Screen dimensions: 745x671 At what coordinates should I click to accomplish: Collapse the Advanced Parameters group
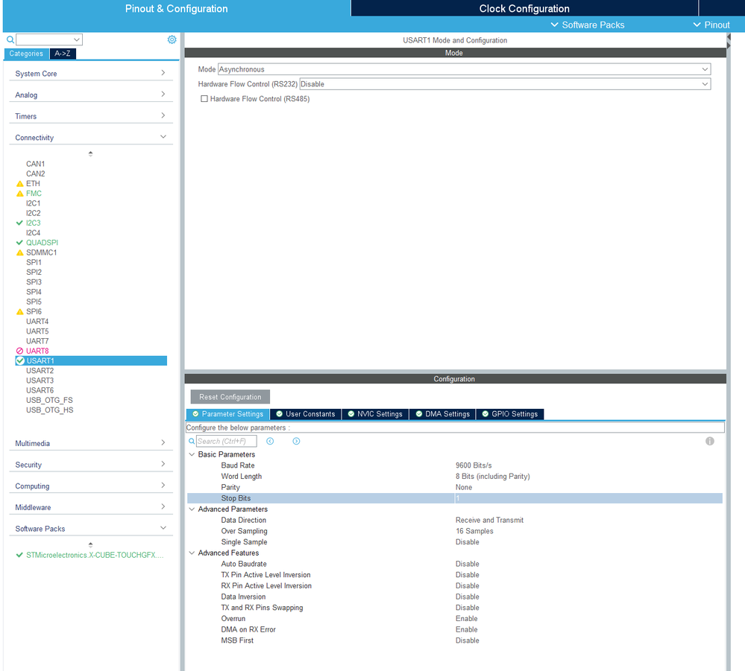pos(192,509)
